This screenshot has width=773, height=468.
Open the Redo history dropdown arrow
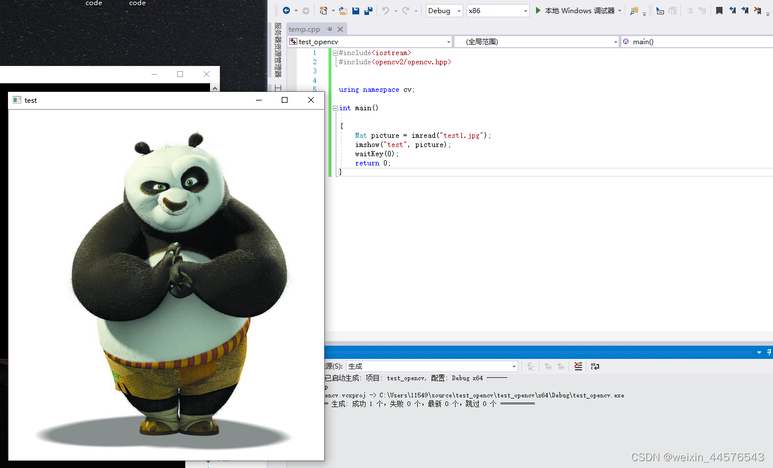416,11
